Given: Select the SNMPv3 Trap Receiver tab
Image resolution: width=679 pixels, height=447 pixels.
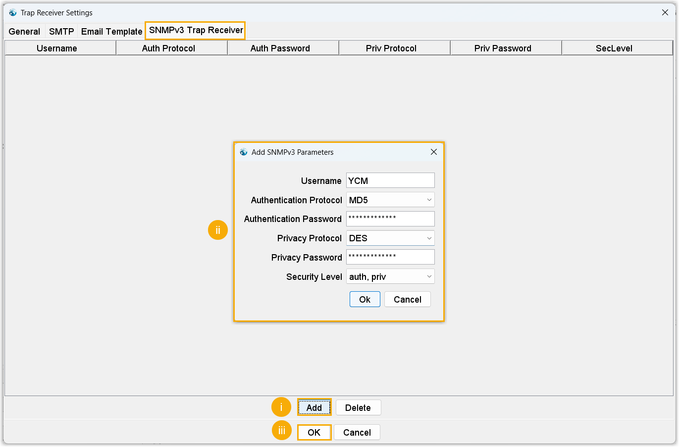Looking at the screenshot, I should 196,31.
